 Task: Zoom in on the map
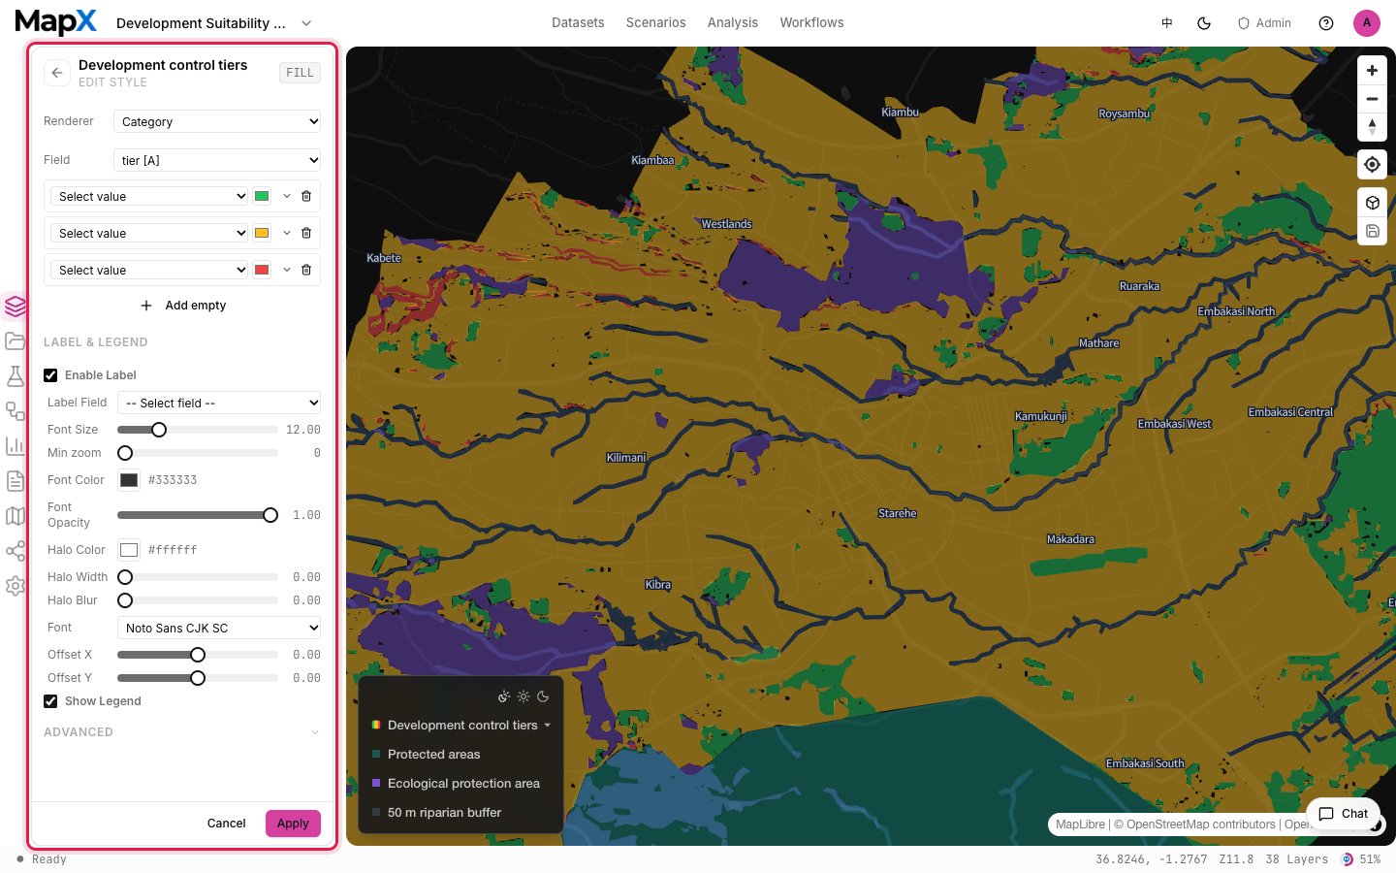[x=1372, y=71]
